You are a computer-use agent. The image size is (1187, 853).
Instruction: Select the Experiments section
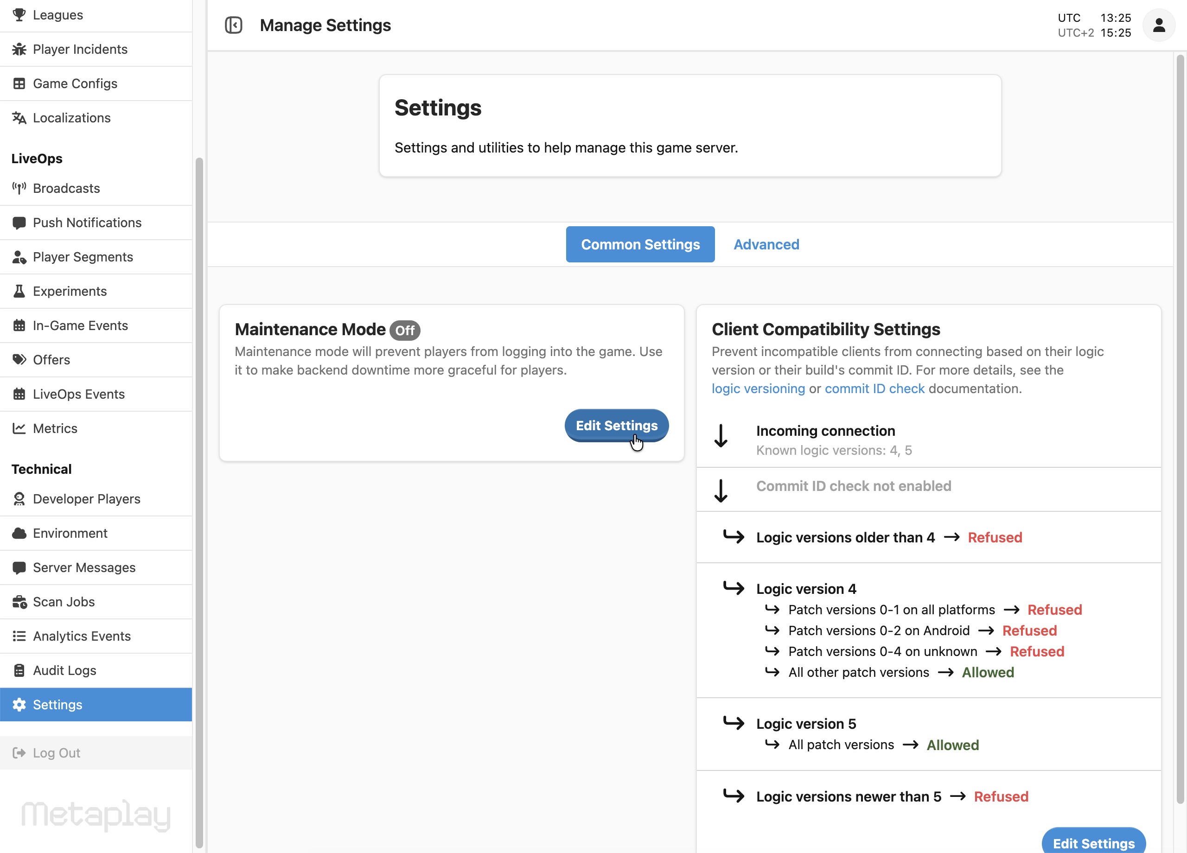pyautogui.click(x=70, y=291)
